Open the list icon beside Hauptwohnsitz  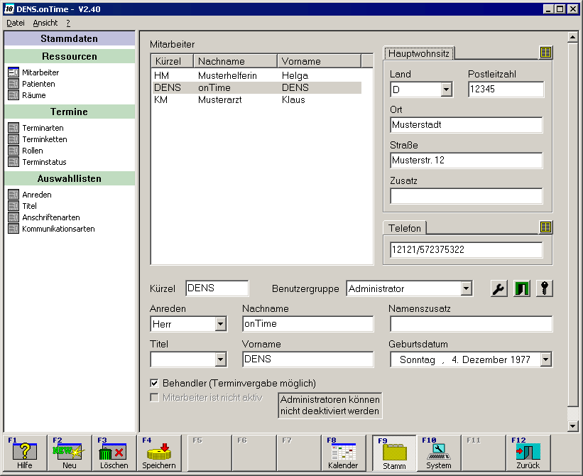546,53
